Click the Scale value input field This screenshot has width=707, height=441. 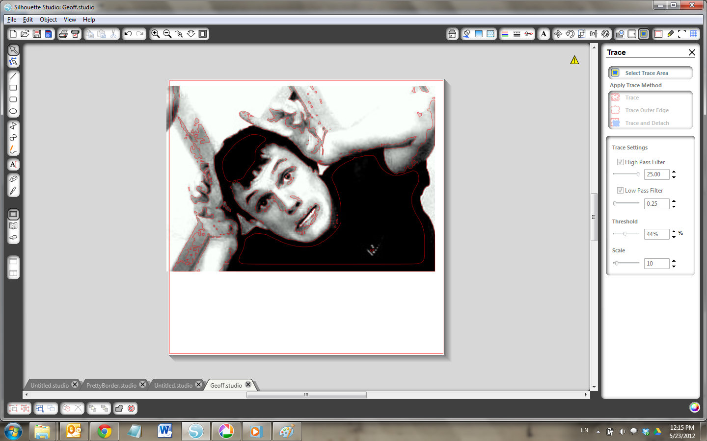pyautogui.click(x=657, y=264)
